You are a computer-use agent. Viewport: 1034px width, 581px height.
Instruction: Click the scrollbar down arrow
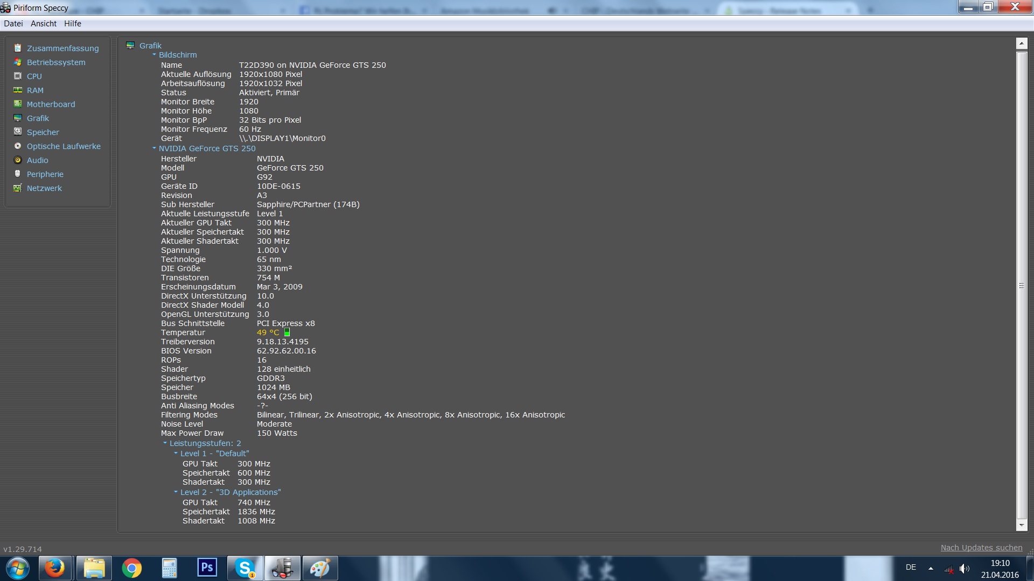pos(1022,525)
